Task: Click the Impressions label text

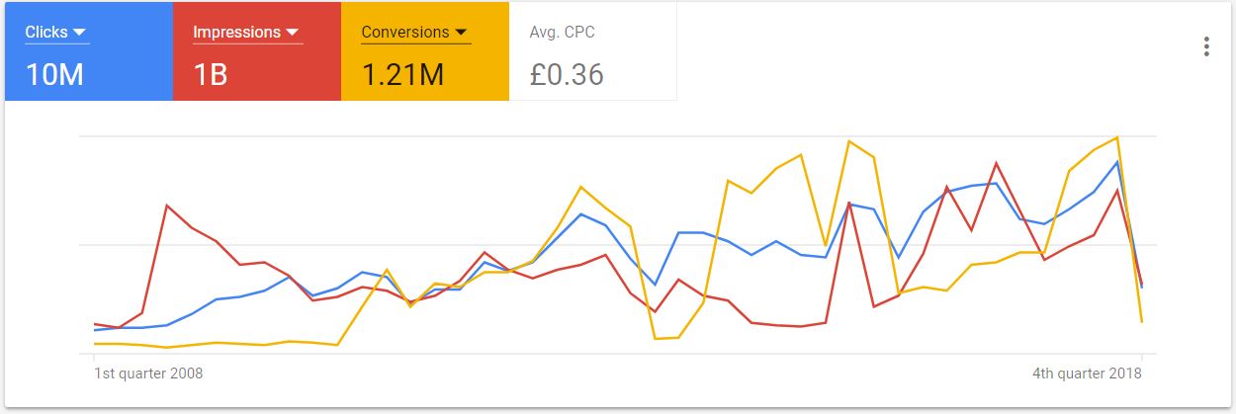Action: (236, 32)
